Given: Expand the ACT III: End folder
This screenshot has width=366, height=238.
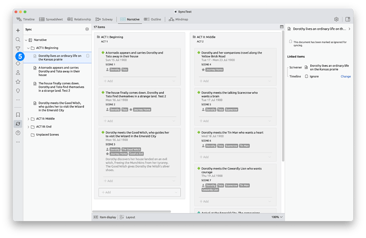Looking at the screenshot, I should click(28, 126).
